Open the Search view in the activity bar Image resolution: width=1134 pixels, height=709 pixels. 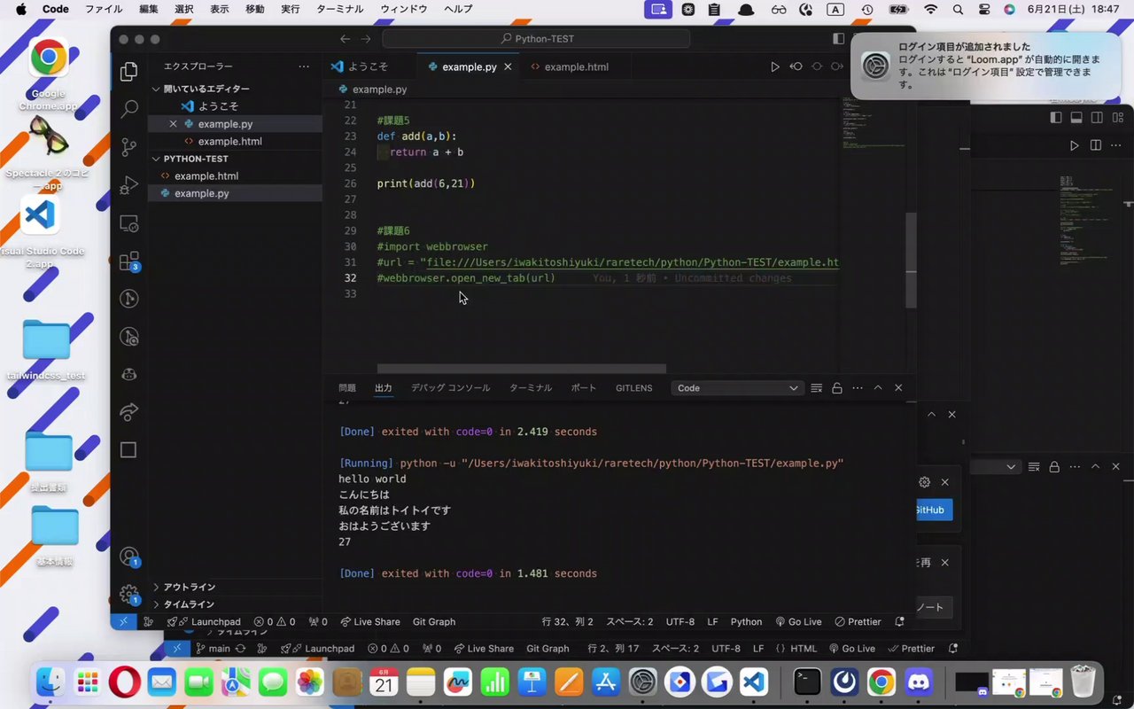(129, 109)
